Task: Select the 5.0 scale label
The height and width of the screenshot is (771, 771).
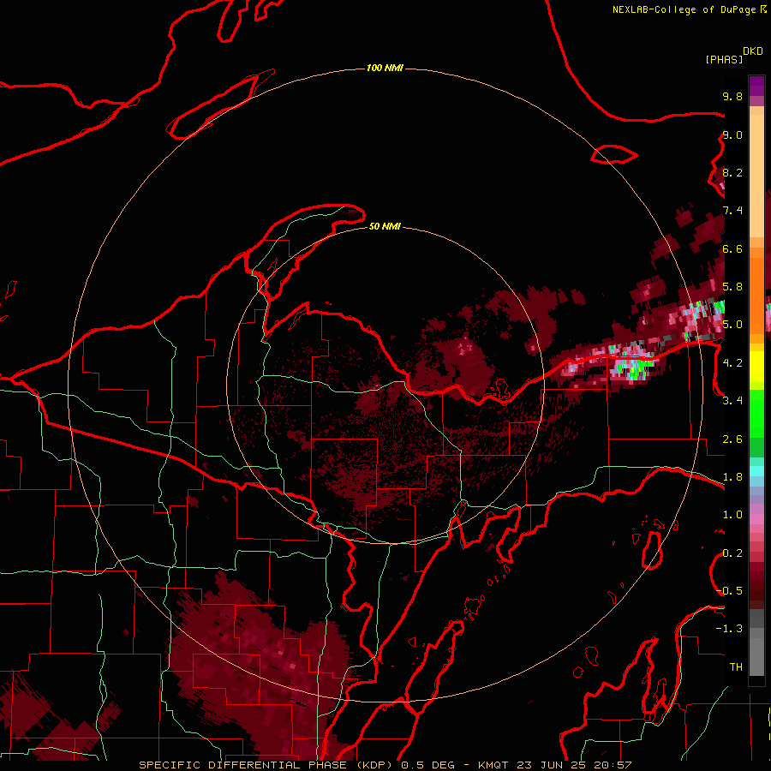Action: pyautogui.click(x=732, y=325)
